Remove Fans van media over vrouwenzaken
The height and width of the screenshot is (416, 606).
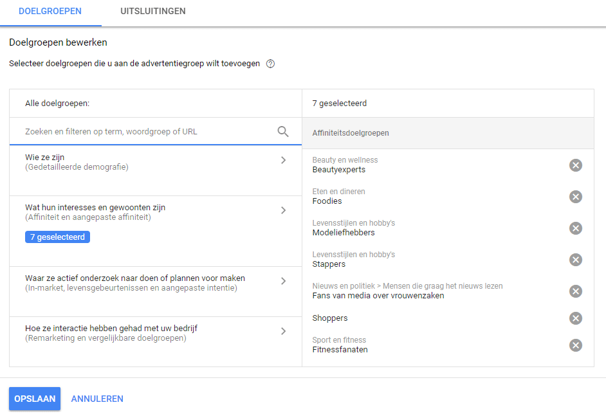(x=575, y=291)
